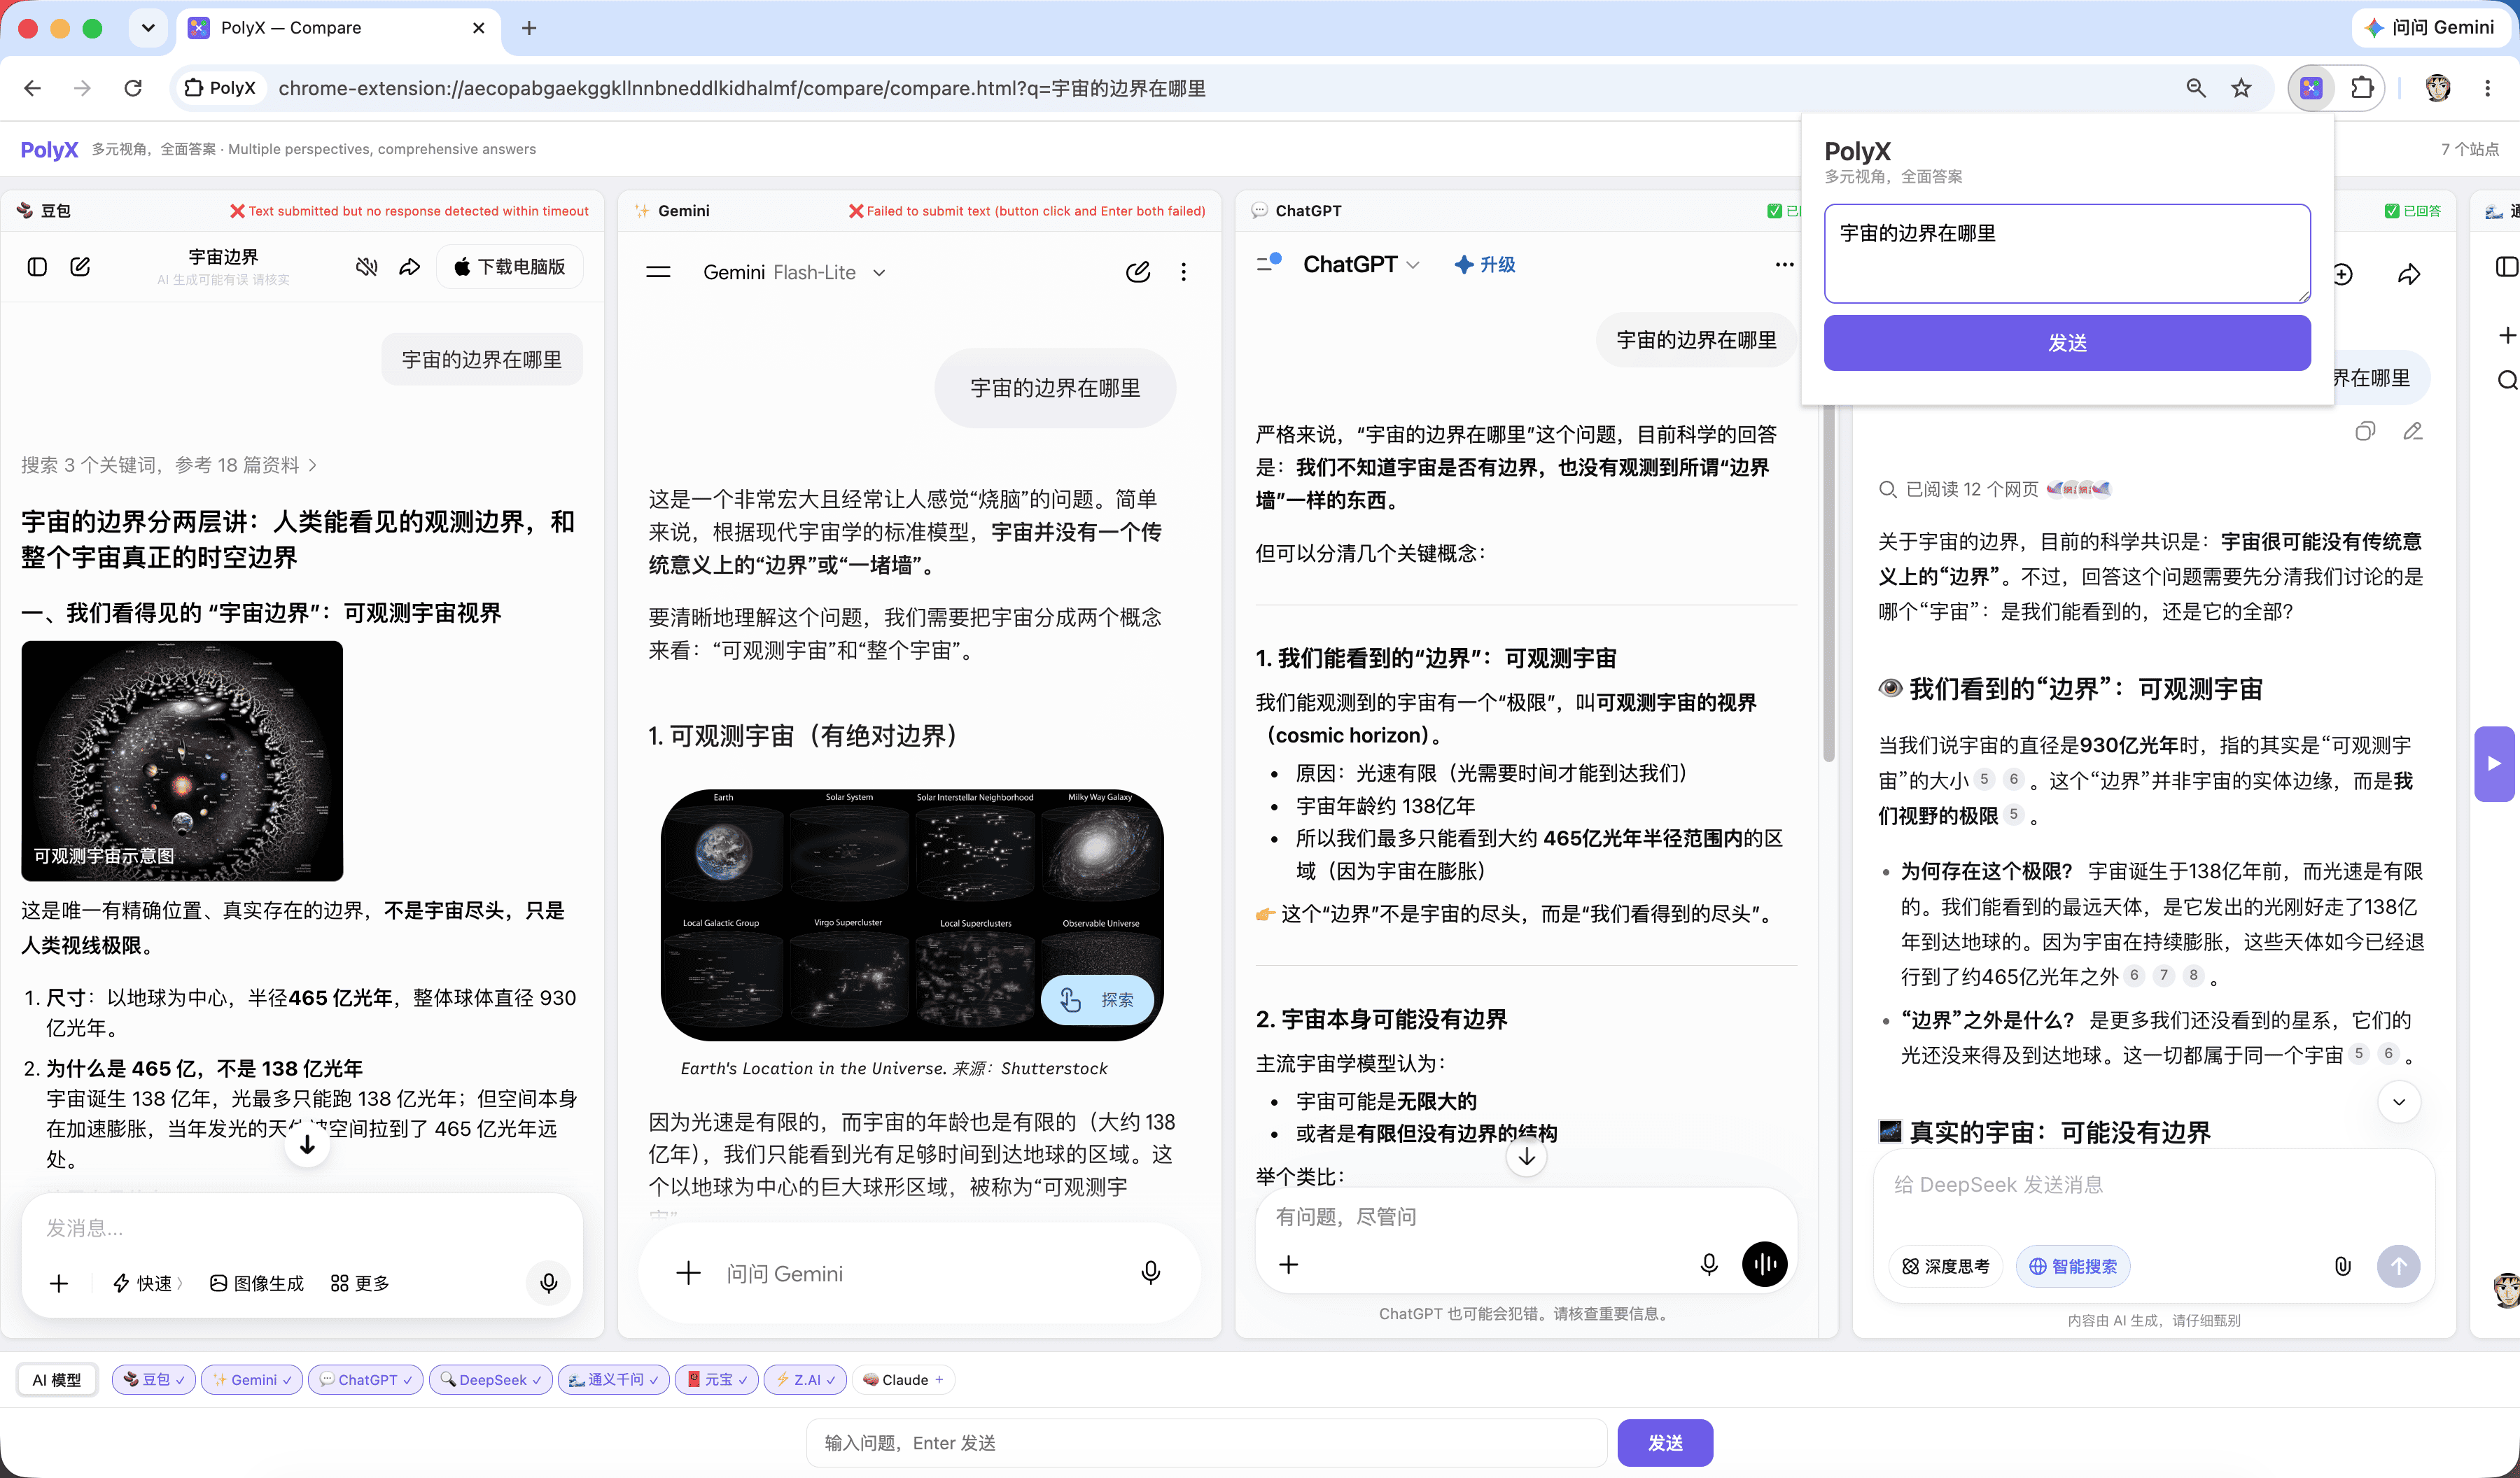This screenshot has width=2520, height=1478.
Task: Toggle the 豆包 model chip
Action: pyautogui.click(x=154, y=1380)
